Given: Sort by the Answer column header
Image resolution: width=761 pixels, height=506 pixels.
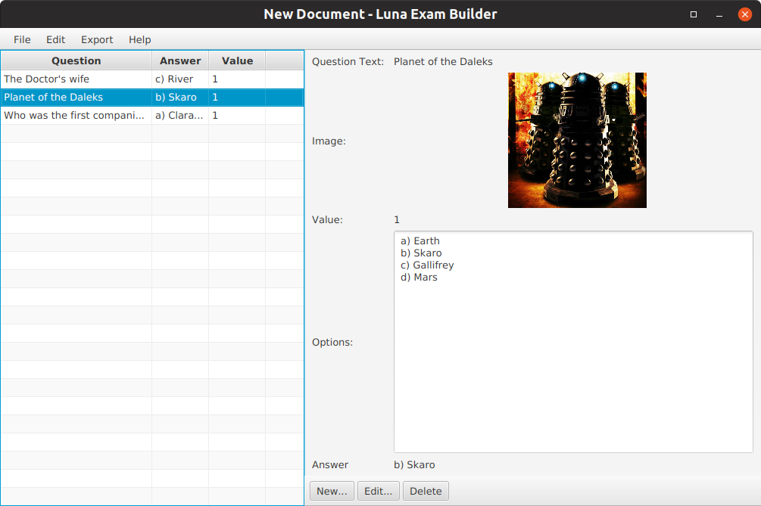Looking at the screenshot, I should coord(180,61).
